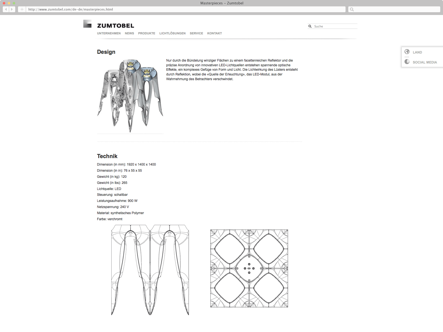Image resolution: width=443 pixels, height=332 pixels.
Task: Open the LICHTLÖSUNGEN menu
Action: 172,33
